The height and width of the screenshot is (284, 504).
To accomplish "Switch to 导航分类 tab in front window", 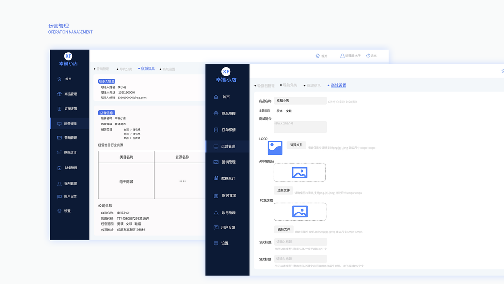I will coord(290,85).
